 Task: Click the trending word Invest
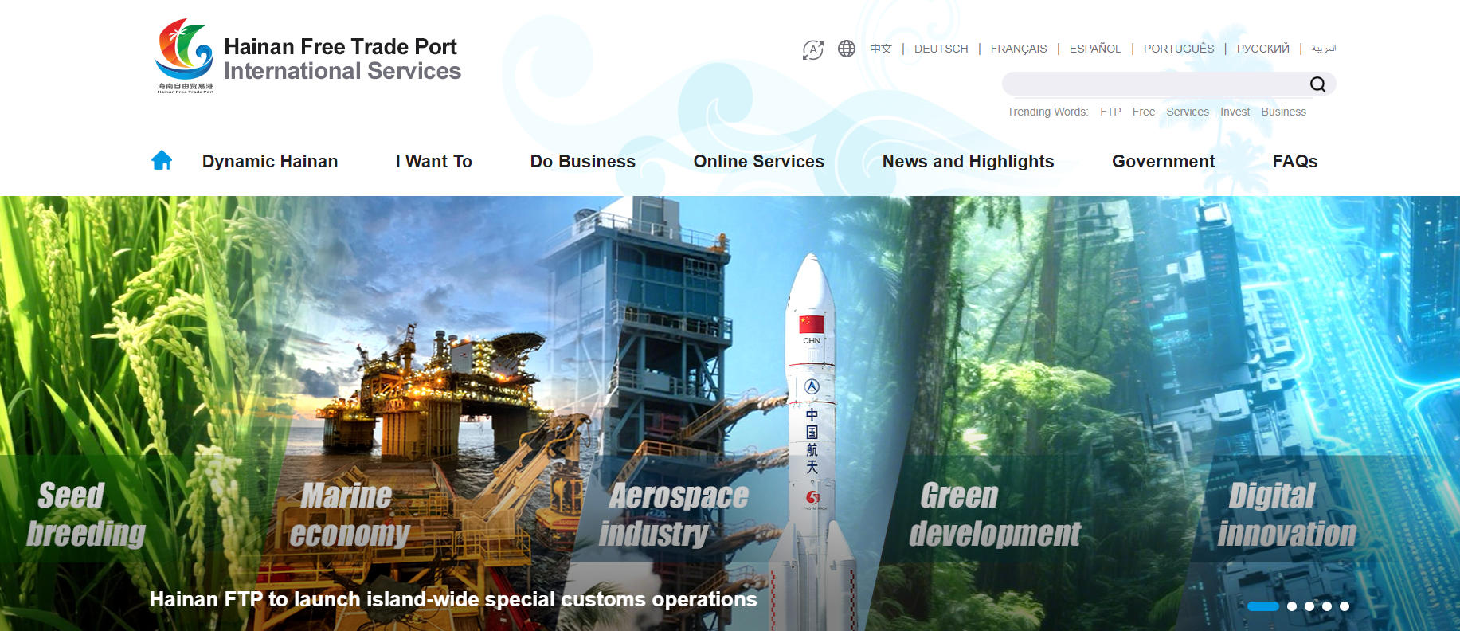point(1235,112)
